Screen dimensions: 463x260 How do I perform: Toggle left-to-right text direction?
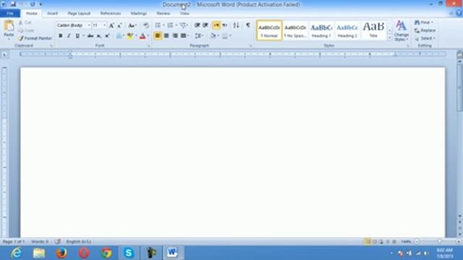pos(216,25)
